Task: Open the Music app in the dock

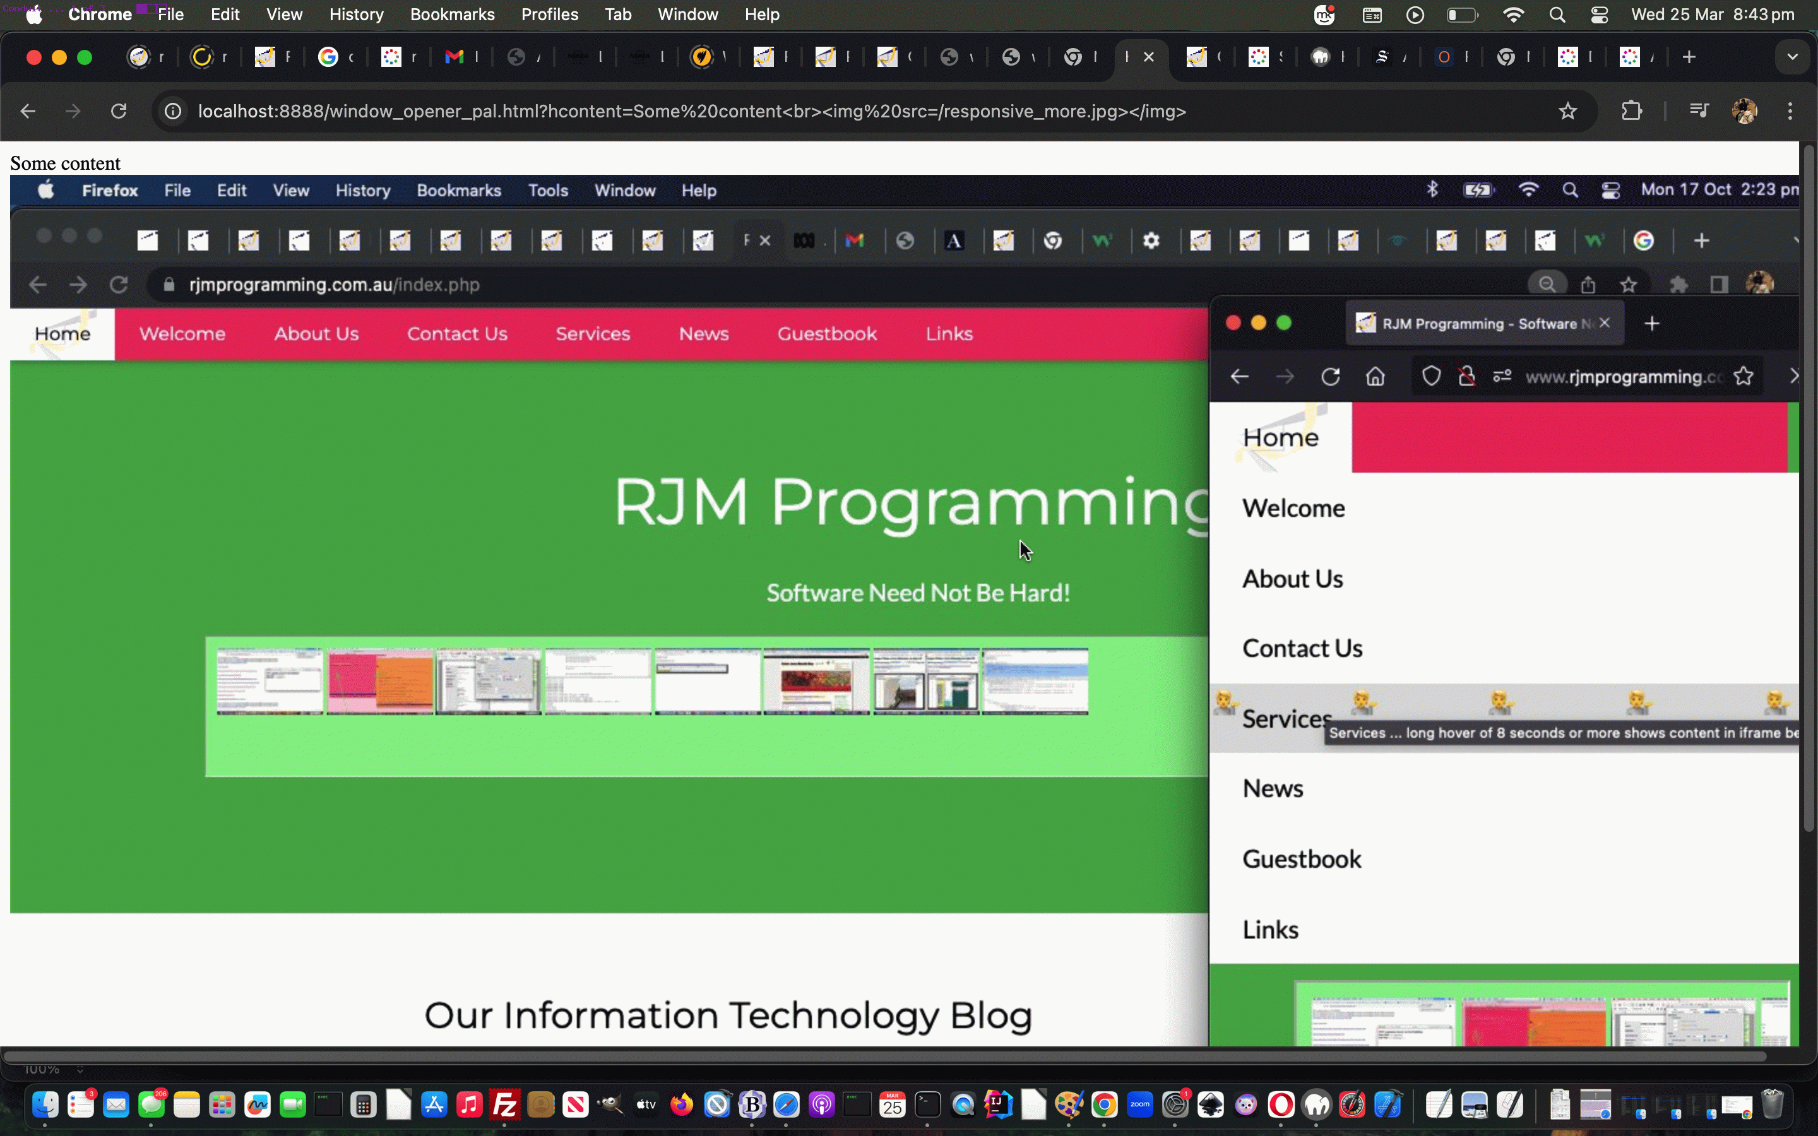Action: click(470, 1104)
